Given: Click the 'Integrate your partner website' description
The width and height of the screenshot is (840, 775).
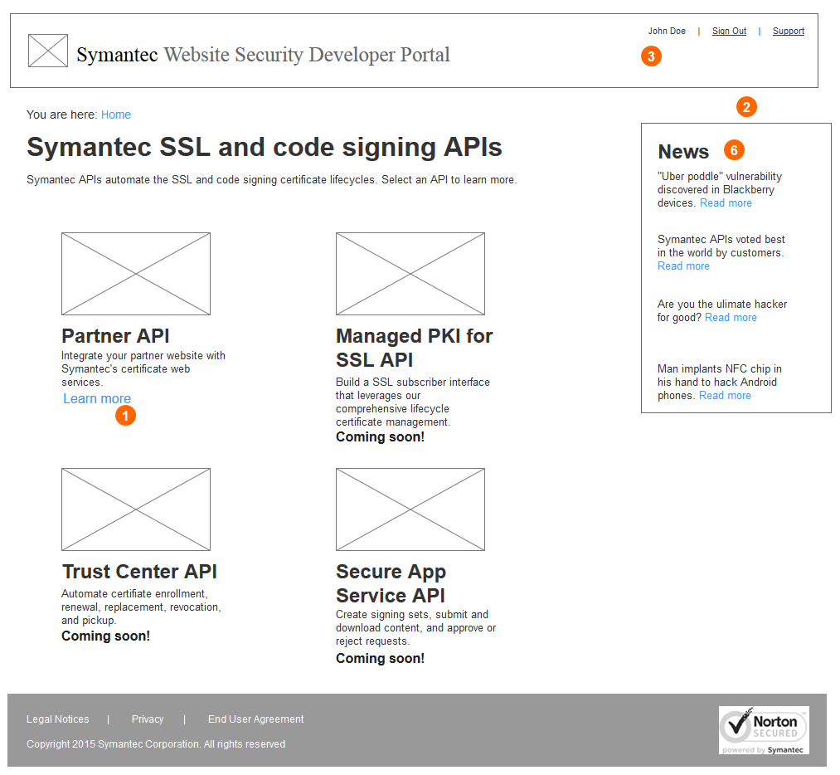Looking at the screenshot, I should 143,369.
